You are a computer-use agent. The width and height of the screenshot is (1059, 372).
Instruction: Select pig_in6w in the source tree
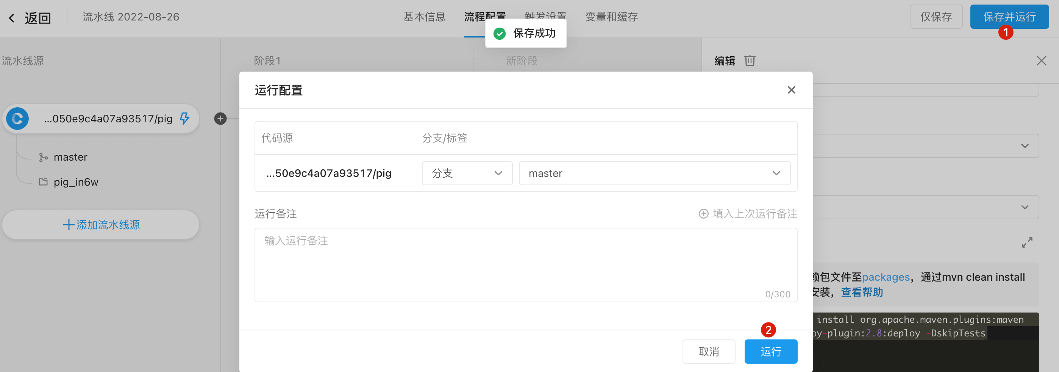[76, 182]
